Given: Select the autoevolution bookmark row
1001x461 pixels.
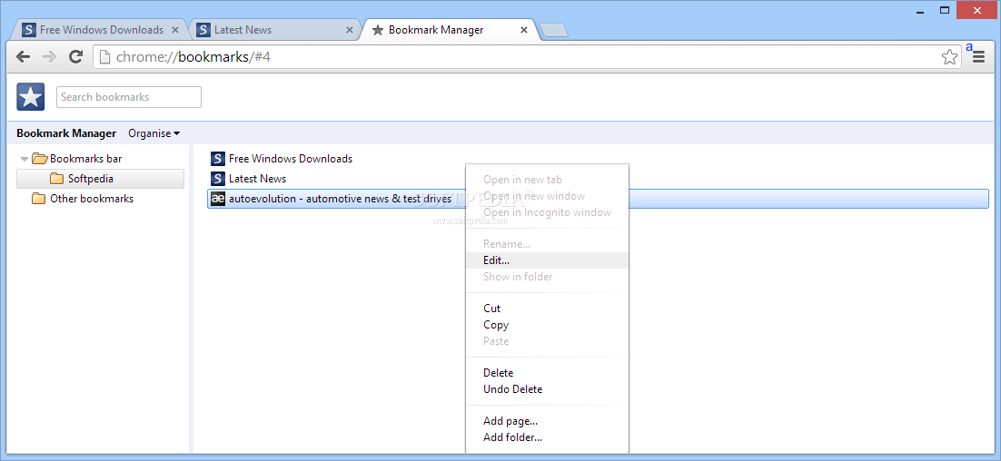Looking at the screenshot, I should coord(599,199).
